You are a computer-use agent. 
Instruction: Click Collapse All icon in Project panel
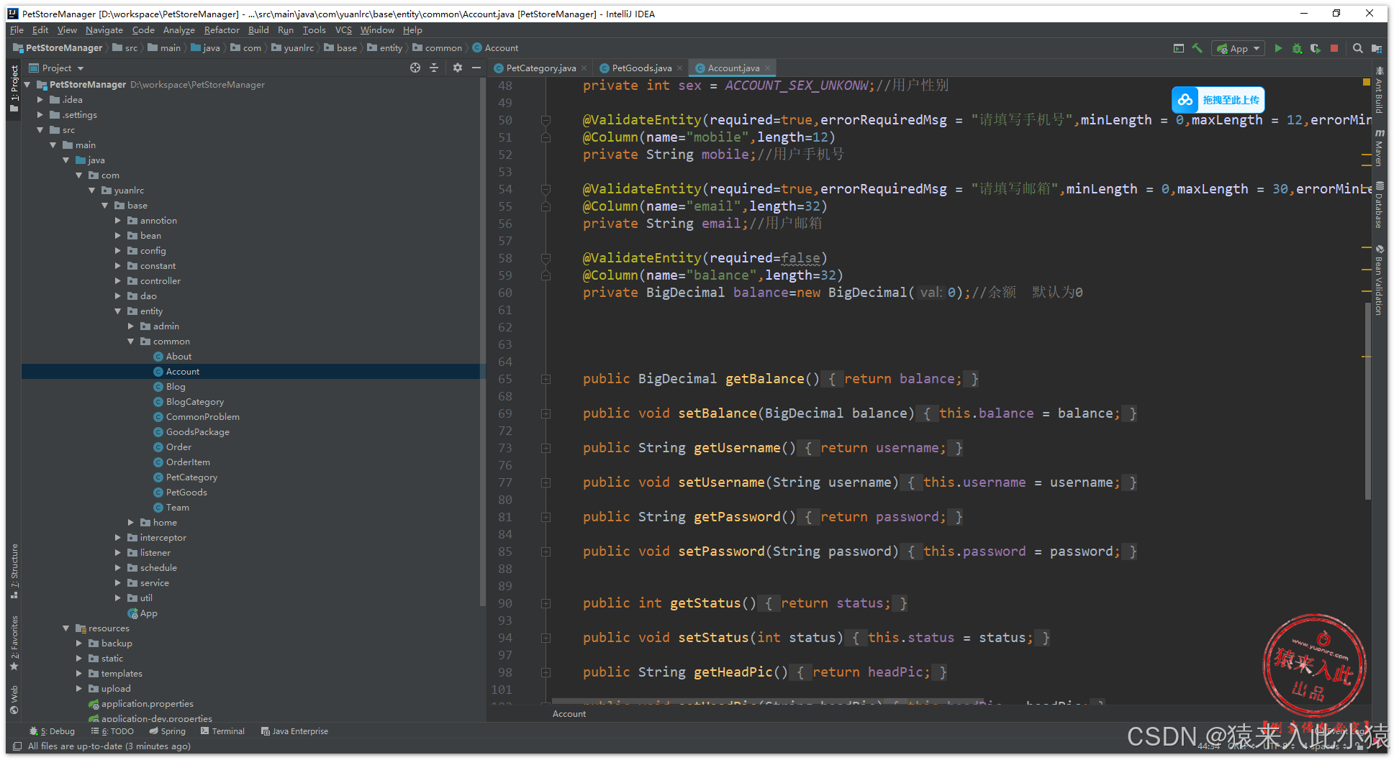(434, 68)
